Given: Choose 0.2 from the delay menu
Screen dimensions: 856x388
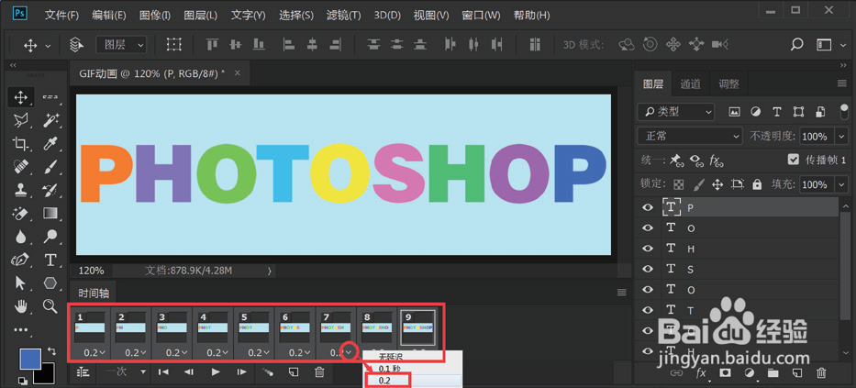Looking at the screenshot, I should pyautogui.click(x=413, y=380).
